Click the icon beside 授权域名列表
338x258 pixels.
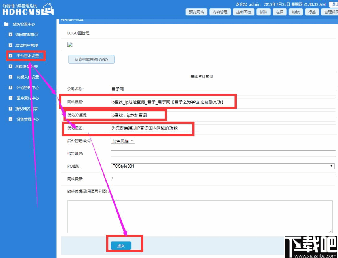pos(10,109)
